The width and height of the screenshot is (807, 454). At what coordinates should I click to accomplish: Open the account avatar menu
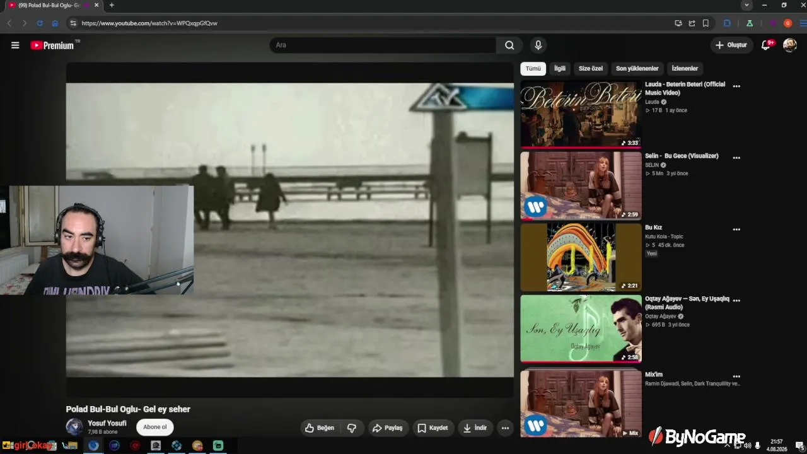789,45
